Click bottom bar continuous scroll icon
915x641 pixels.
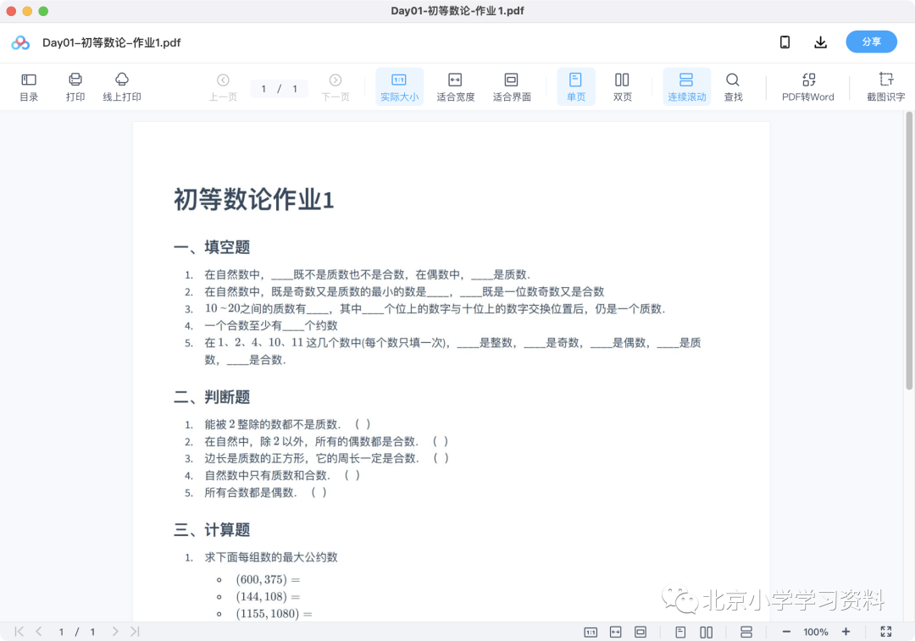click(x=746, y=633)
